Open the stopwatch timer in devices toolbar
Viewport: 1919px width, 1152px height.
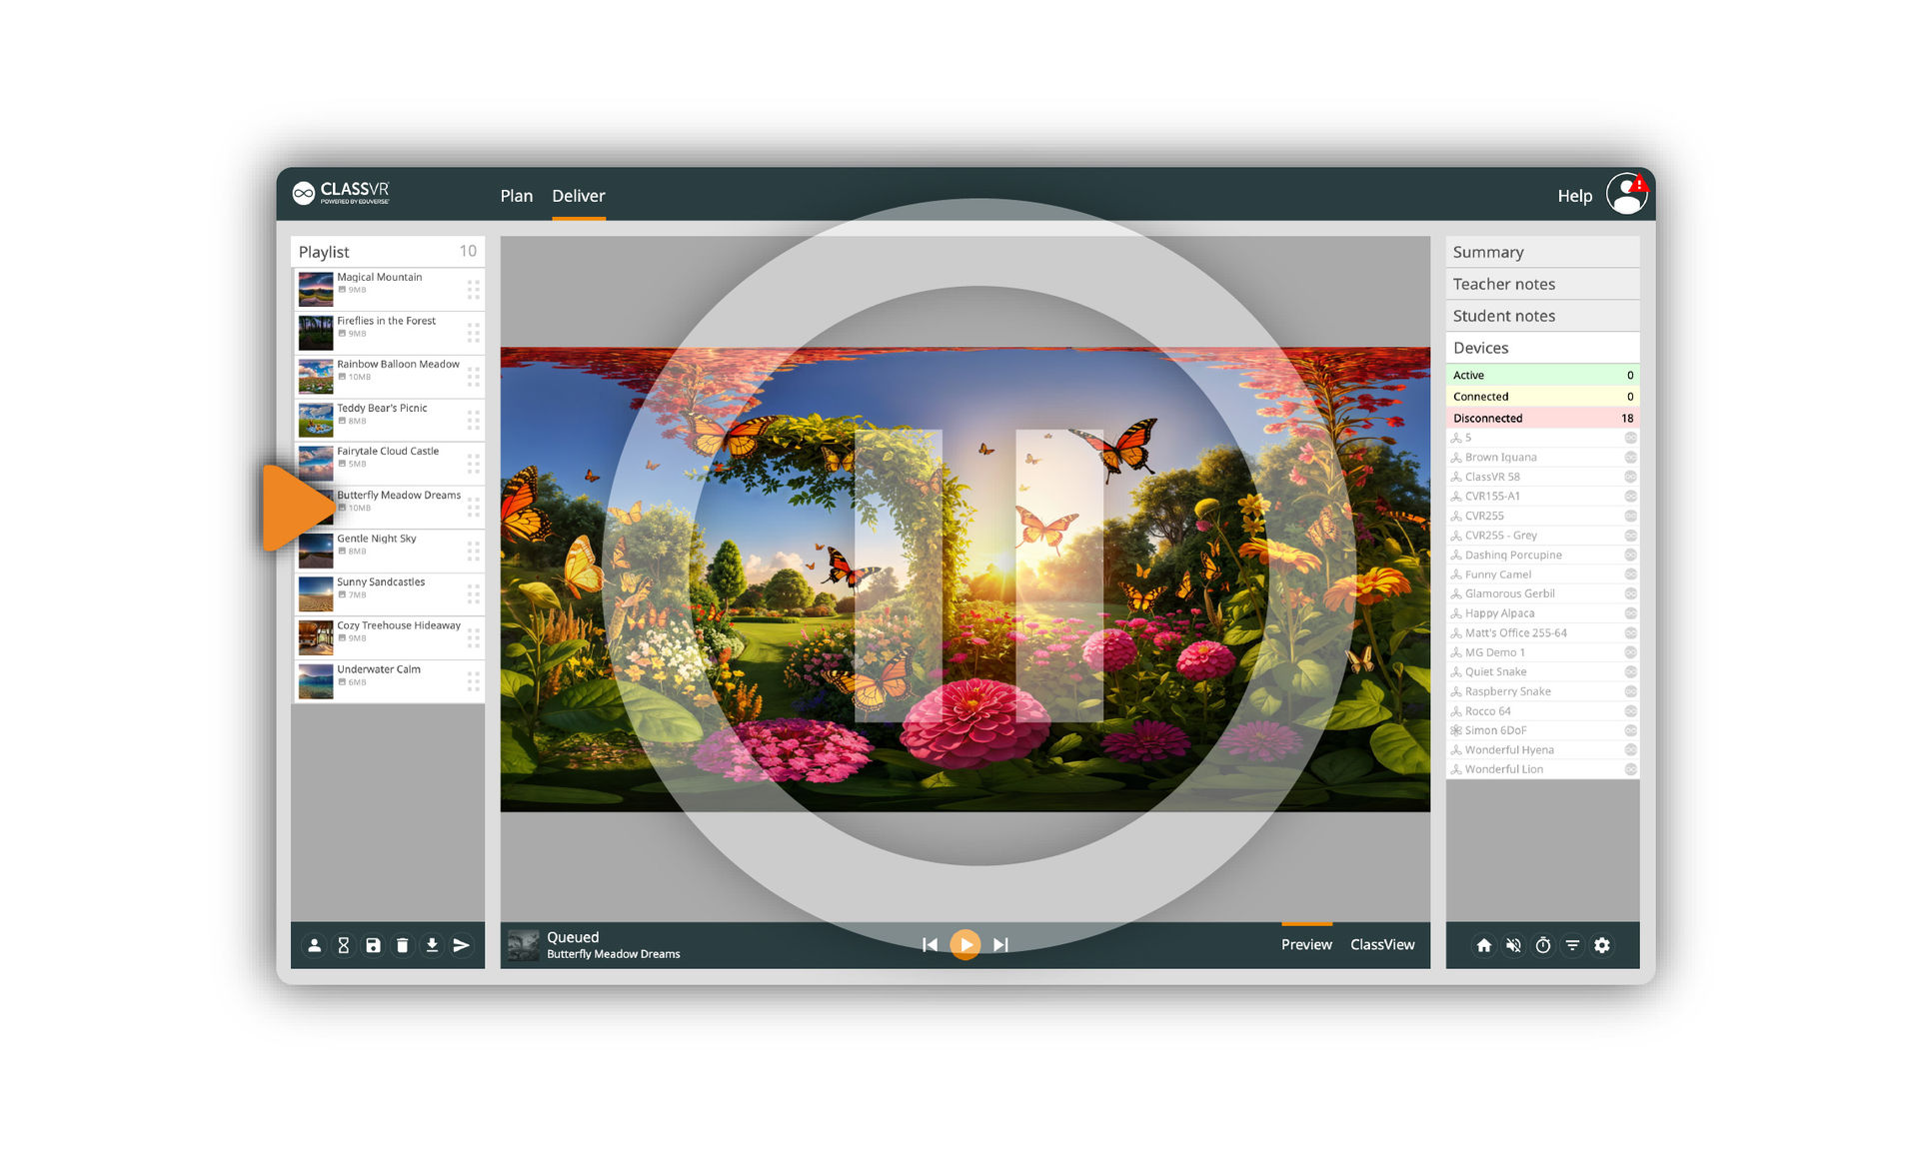[x=1543, y=945]
